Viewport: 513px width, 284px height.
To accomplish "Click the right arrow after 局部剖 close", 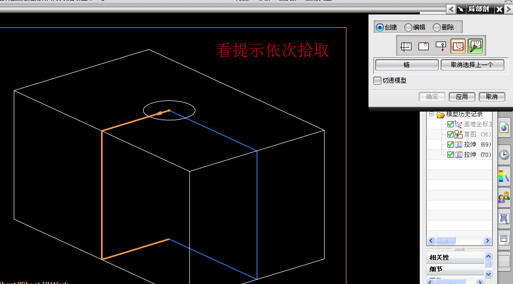I will [x=509, y=9].
